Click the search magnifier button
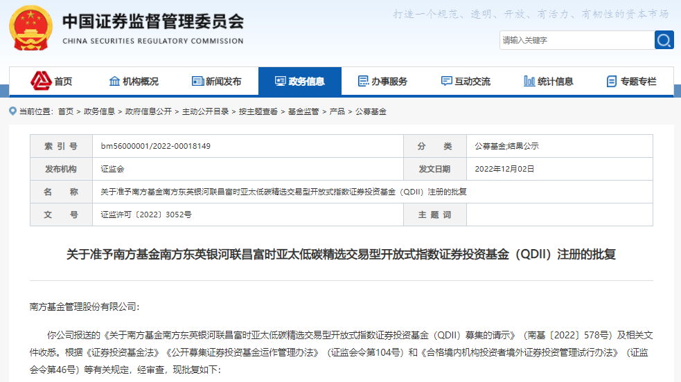Image resolution: width=681 pixels, height=382 pixels. (x=664, y=40)
